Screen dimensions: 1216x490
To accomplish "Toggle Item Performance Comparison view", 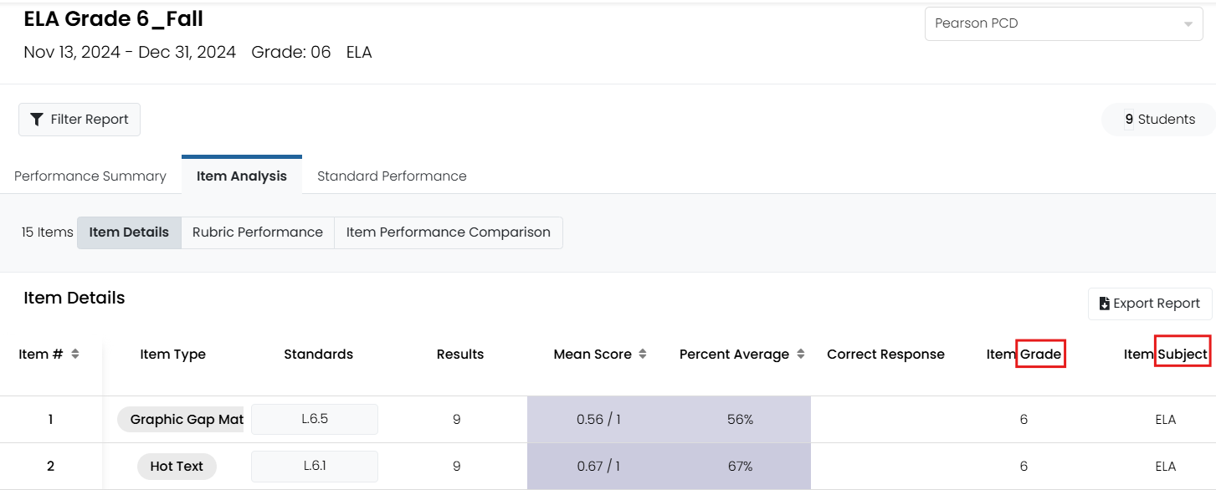I will tap(449, 232).
